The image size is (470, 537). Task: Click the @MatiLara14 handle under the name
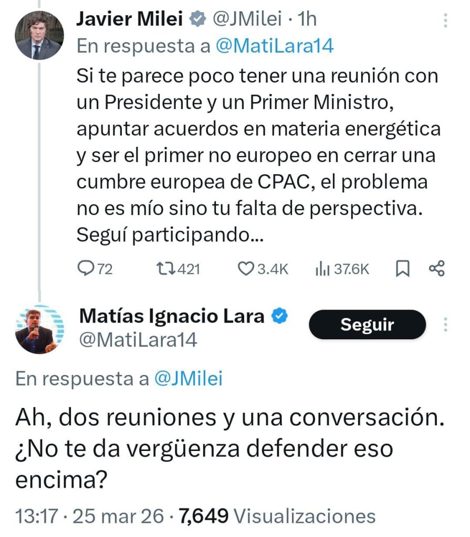[x=138, y=340]
